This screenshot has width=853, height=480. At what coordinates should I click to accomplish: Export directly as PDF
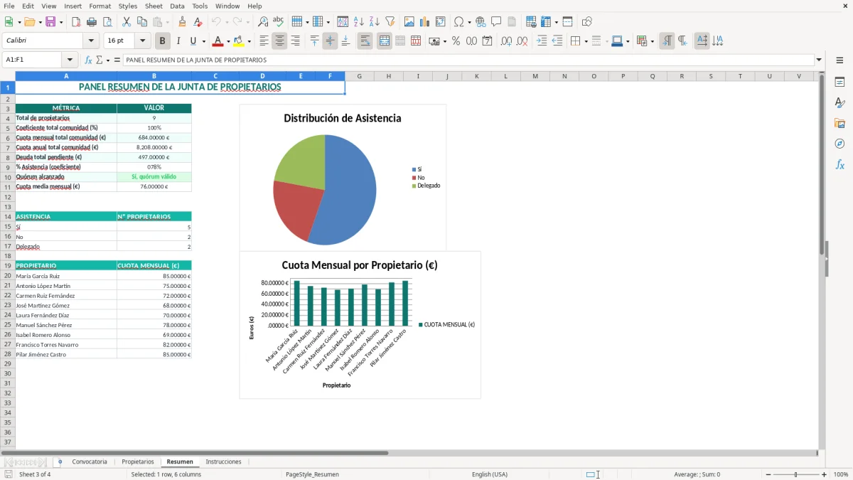click(x=76, y=22)
